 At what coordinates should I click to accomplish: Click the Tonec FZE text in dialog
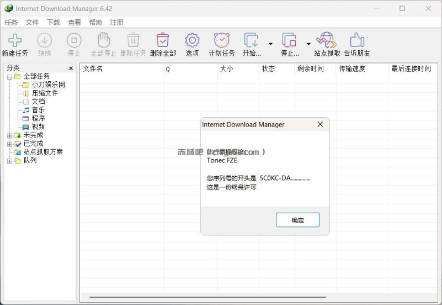(222, 161)
